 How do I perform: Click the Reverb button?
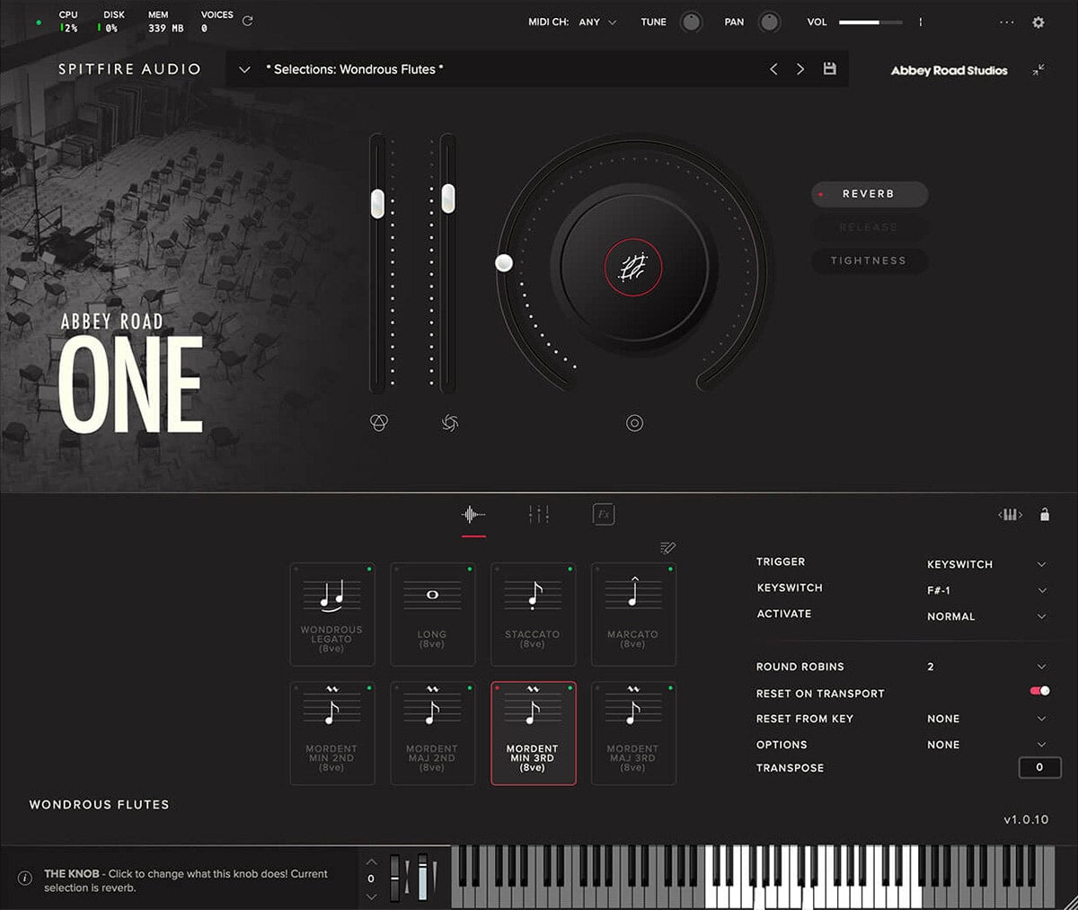tap(869, 194)
